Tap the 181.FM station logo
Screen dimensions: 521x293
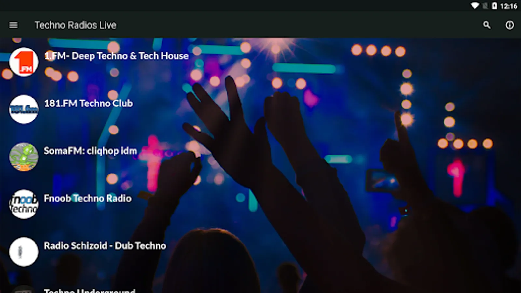coord(24,109)
